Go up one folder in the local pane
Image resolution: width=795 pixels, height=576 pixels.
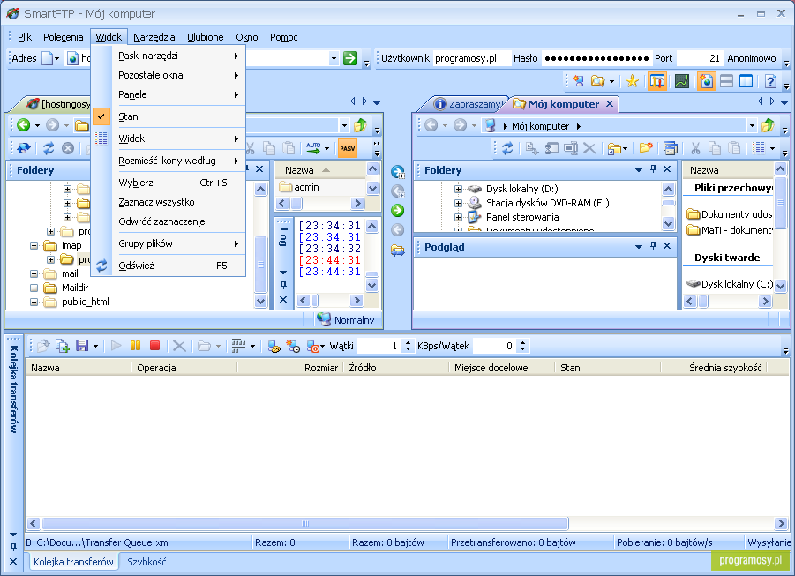pos(768,124)
